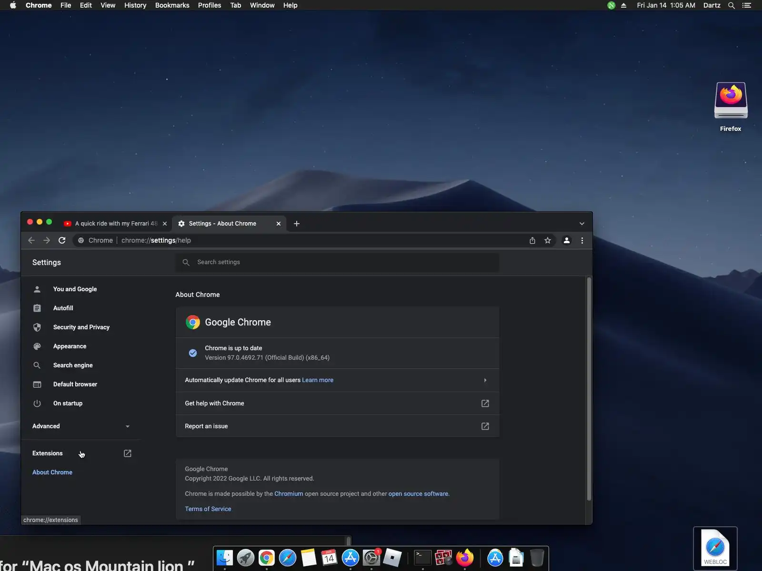Open Finder from the Dock

click(x=225, y=558)
